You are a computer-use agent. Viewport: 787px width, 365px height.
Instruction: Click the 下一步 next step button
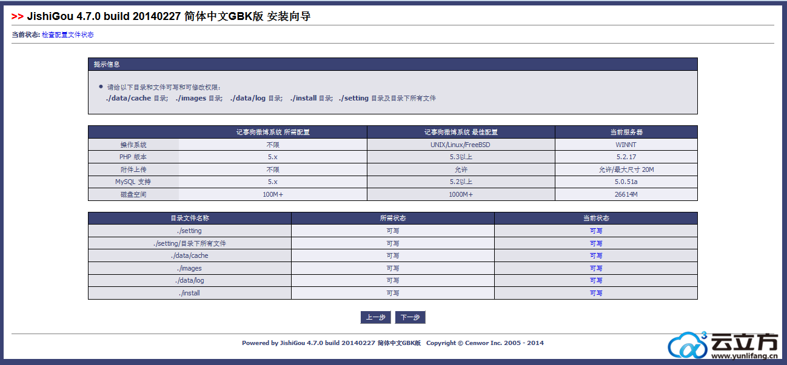(410, 318)
